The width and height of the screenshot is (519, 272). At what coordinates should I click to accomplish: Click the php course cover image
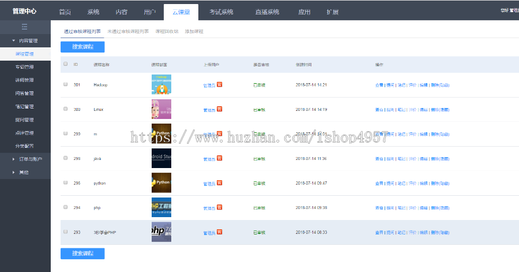(161, 207)
